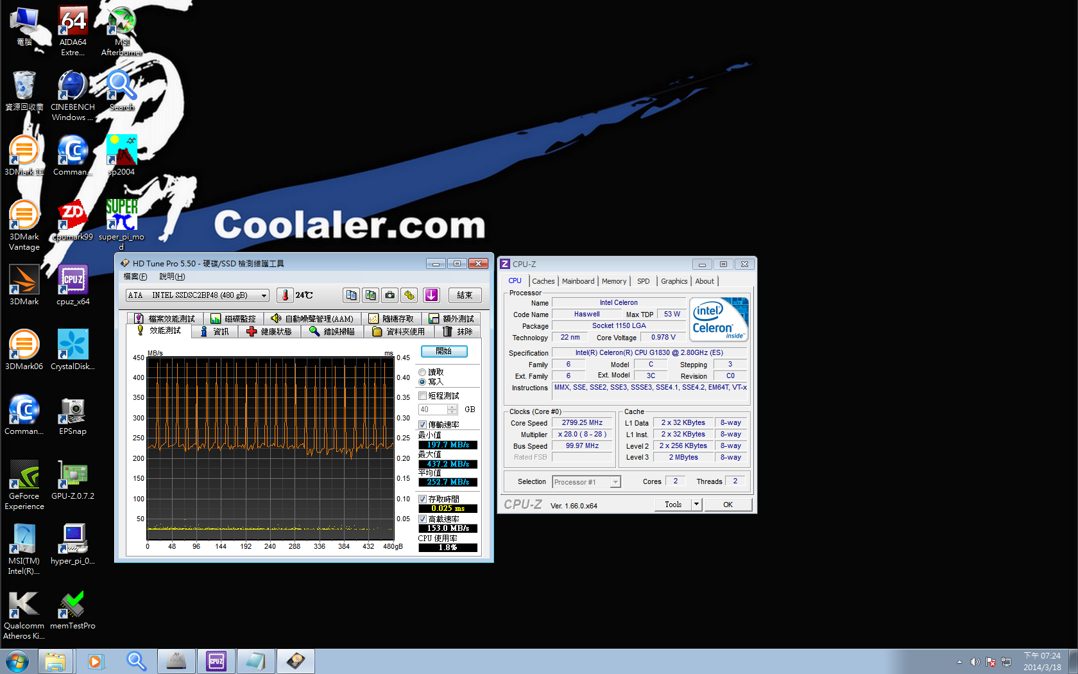Select the write (寫入) radio button
Image resolution: width=1078 pixels, height=674 pixels.
click(422, 382)
